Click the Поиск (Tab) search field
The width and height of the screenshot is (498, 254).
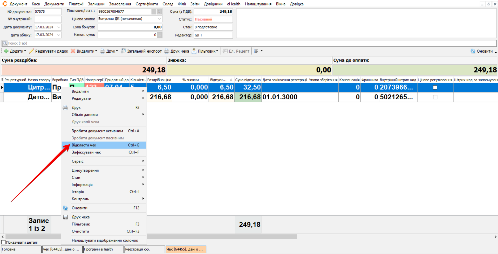(249, 43)
